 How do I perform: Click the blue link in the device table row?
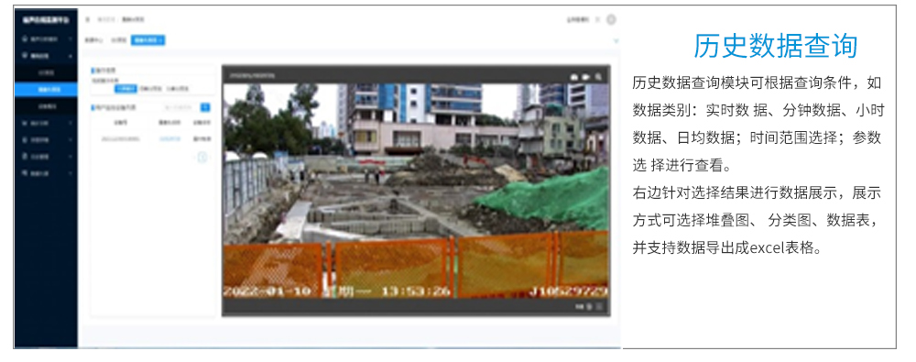pos(169,138)
